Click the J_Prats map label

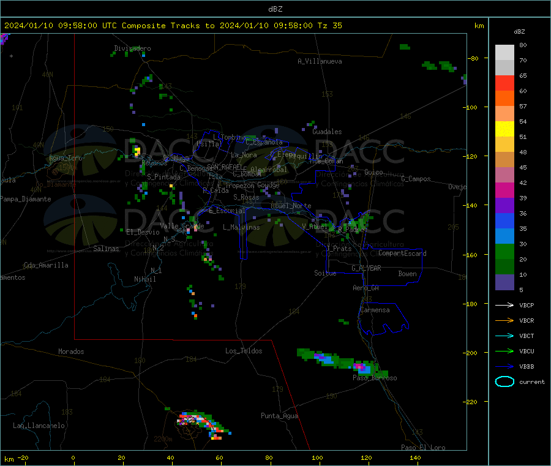tap(339, 249)
